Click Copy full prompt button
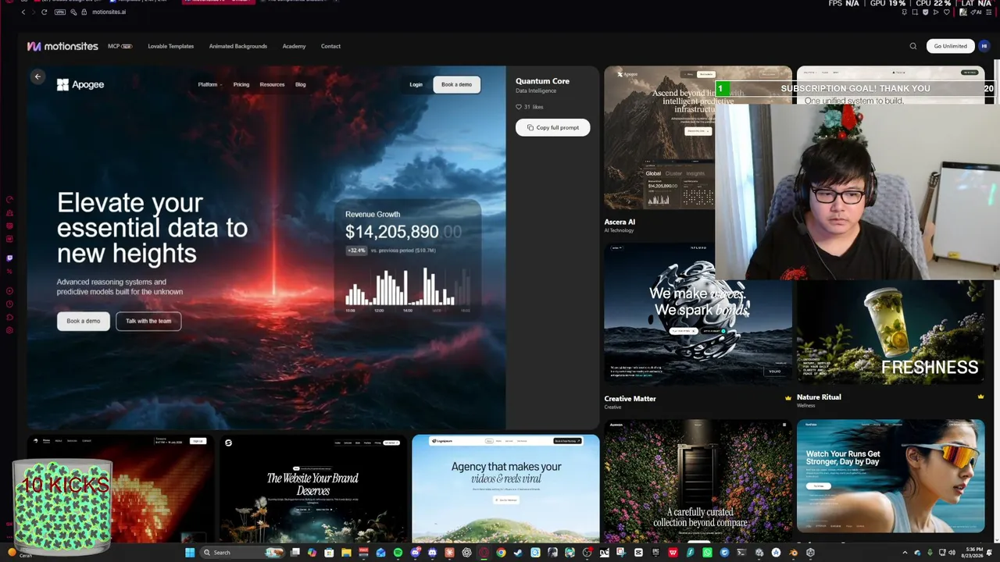 click(553, 127)
